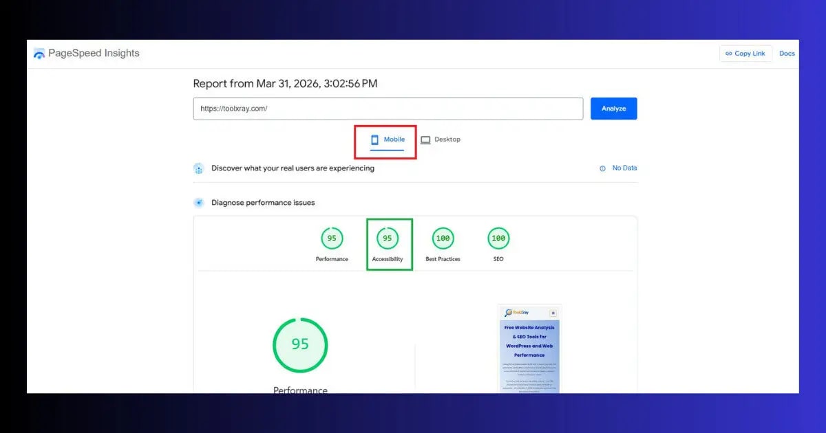Open the Docs link
Screen dimensions: 826x433
click(x=787, y=53)
